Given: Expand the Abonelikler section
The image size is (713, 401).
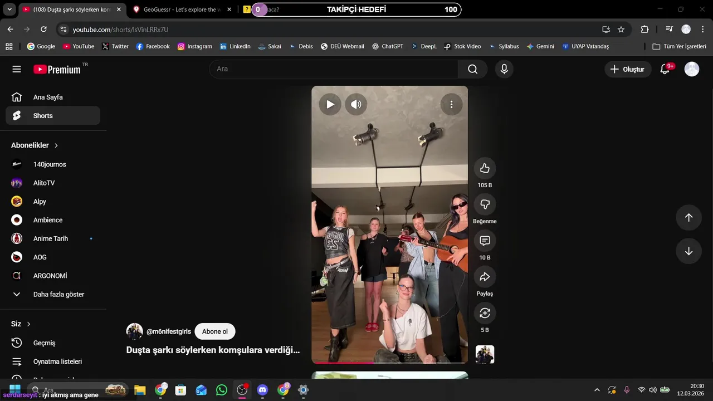Looking at the screenshot, I should pyautogui.click(x=35, y=145).
